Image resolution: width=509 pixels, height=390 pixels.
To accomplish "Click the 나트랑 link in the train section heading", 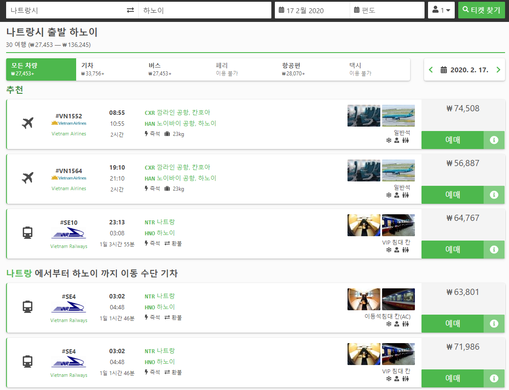I will tap(19, 273).
